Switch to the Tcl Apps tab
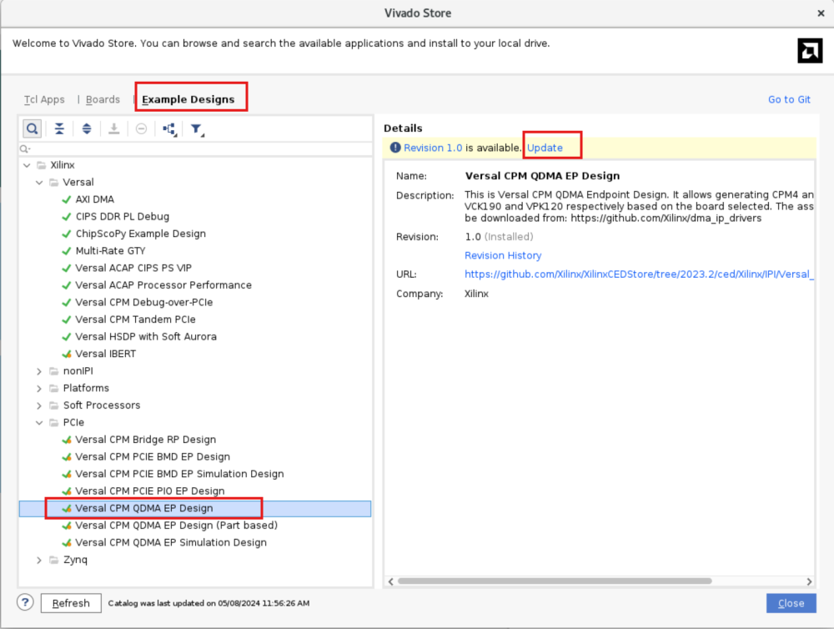The width and height of the screenshot is (834, 629). 44,99
